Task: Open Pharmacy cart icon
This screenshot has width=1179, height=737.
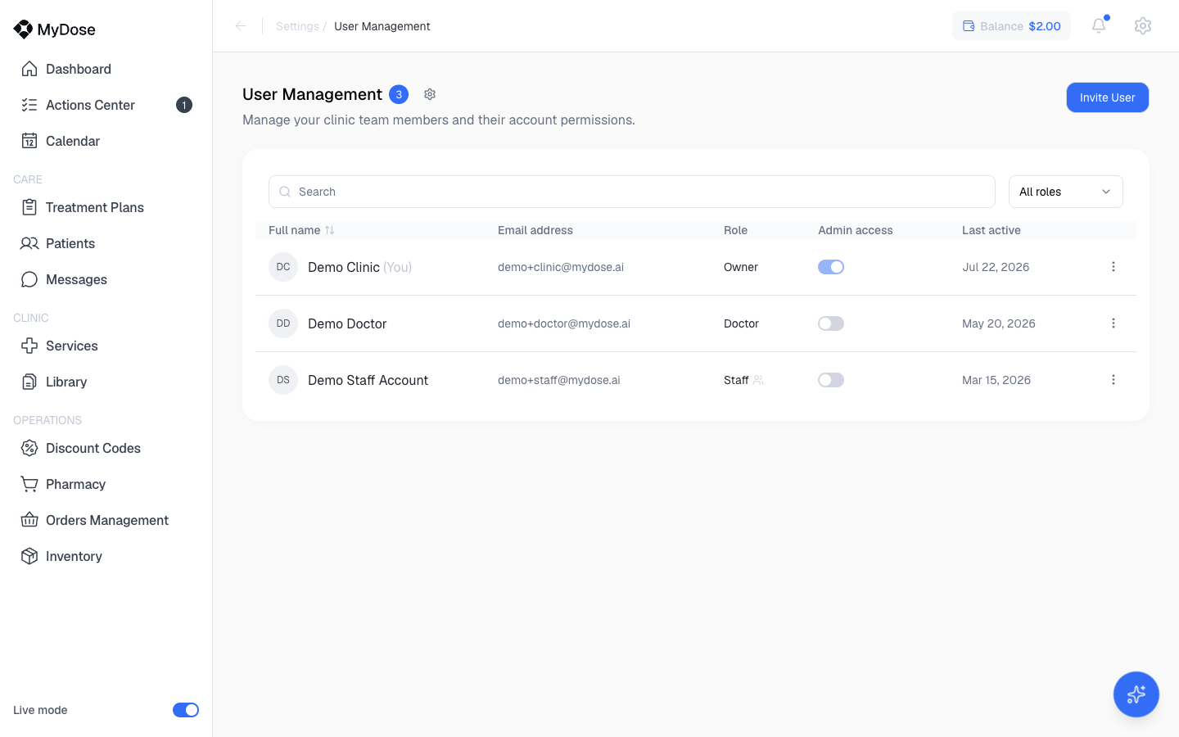Action: coord(29,484)
